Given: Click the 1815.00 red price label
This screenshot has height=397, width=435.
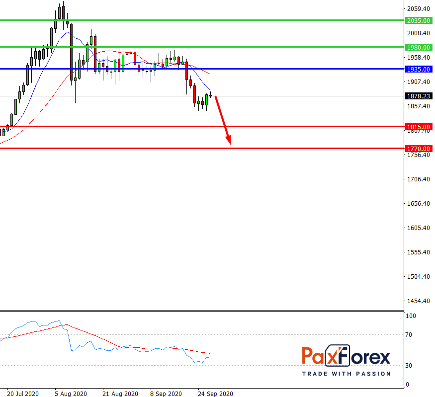Looking at the screenshot, I should tap(419, 127).
